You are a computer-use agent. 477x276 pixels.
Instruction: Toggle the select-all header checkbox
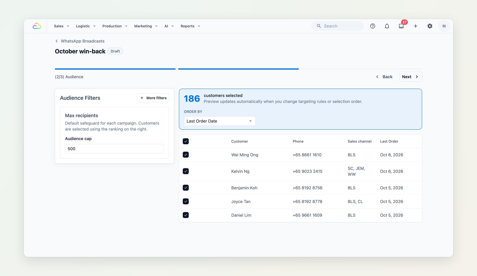[x=186, y=141]
